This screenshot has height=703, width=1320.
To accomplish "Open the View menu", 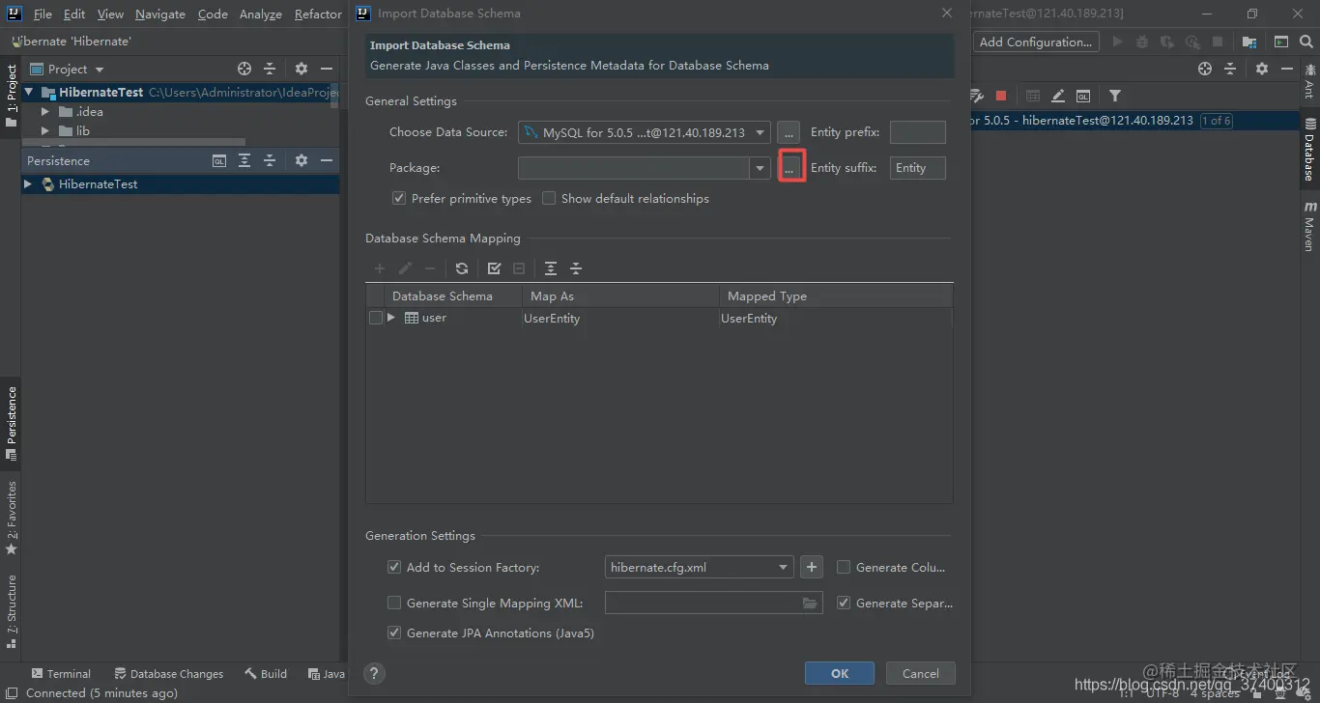I will point(110,14).
